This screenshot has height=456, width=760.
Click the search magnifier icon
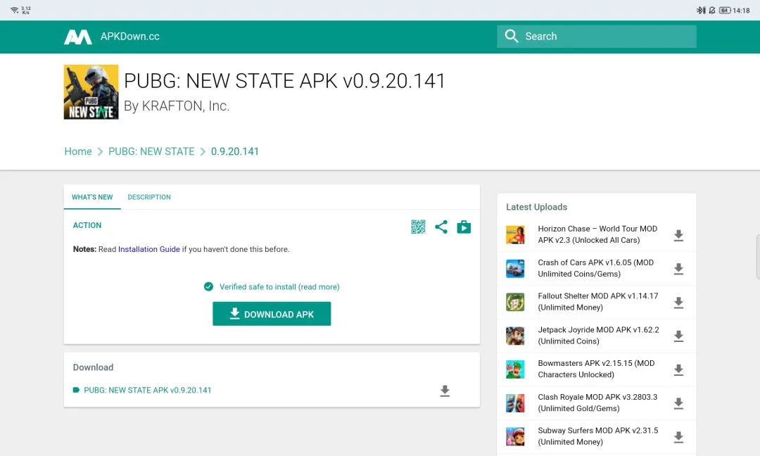pyautogui.click(x=512, y=36)
